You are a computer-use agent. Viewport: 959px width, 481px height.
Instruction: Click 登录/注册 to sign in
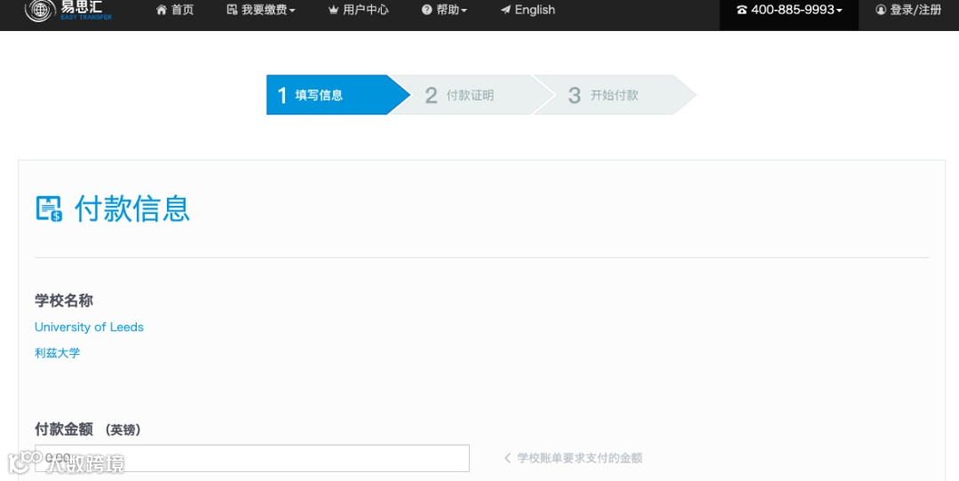click(x=908, y=10)
